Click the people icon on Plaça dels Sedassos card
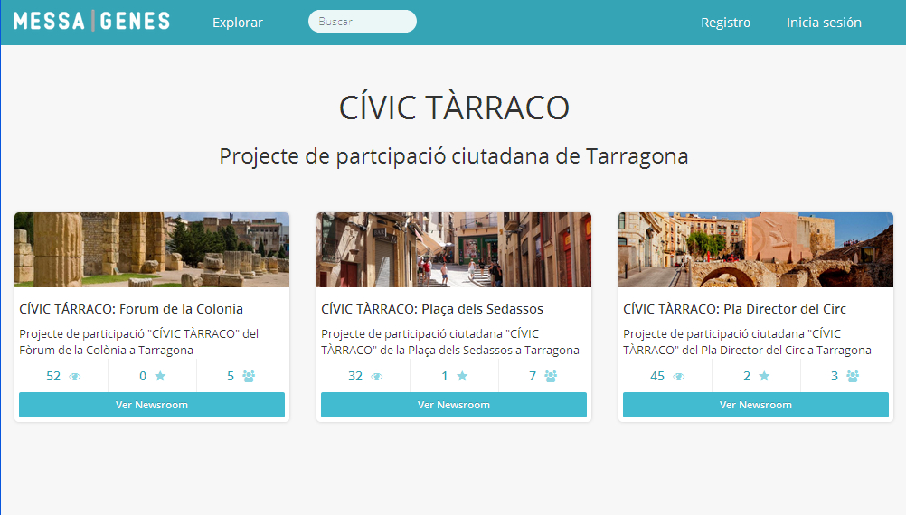Screen dimensions: 906x515 [x=551, y=377]
